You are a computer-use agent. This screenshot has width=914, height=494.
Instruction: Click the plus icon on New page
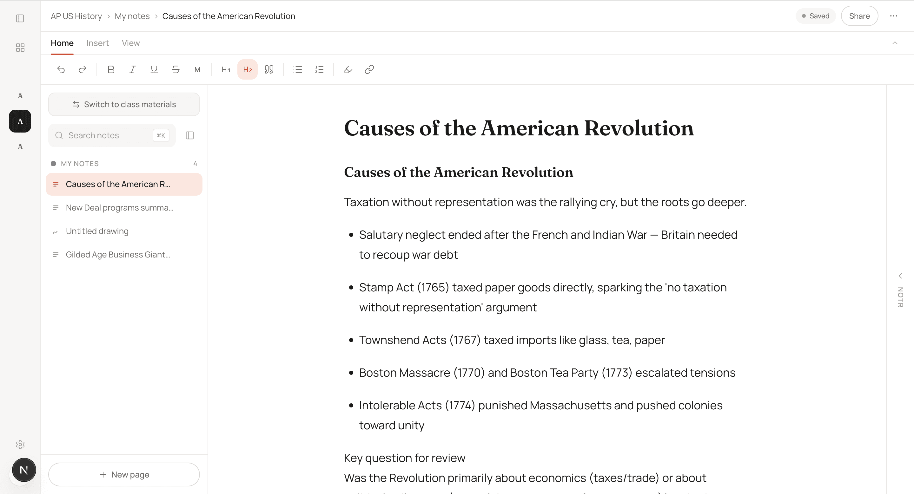(103, 475)
